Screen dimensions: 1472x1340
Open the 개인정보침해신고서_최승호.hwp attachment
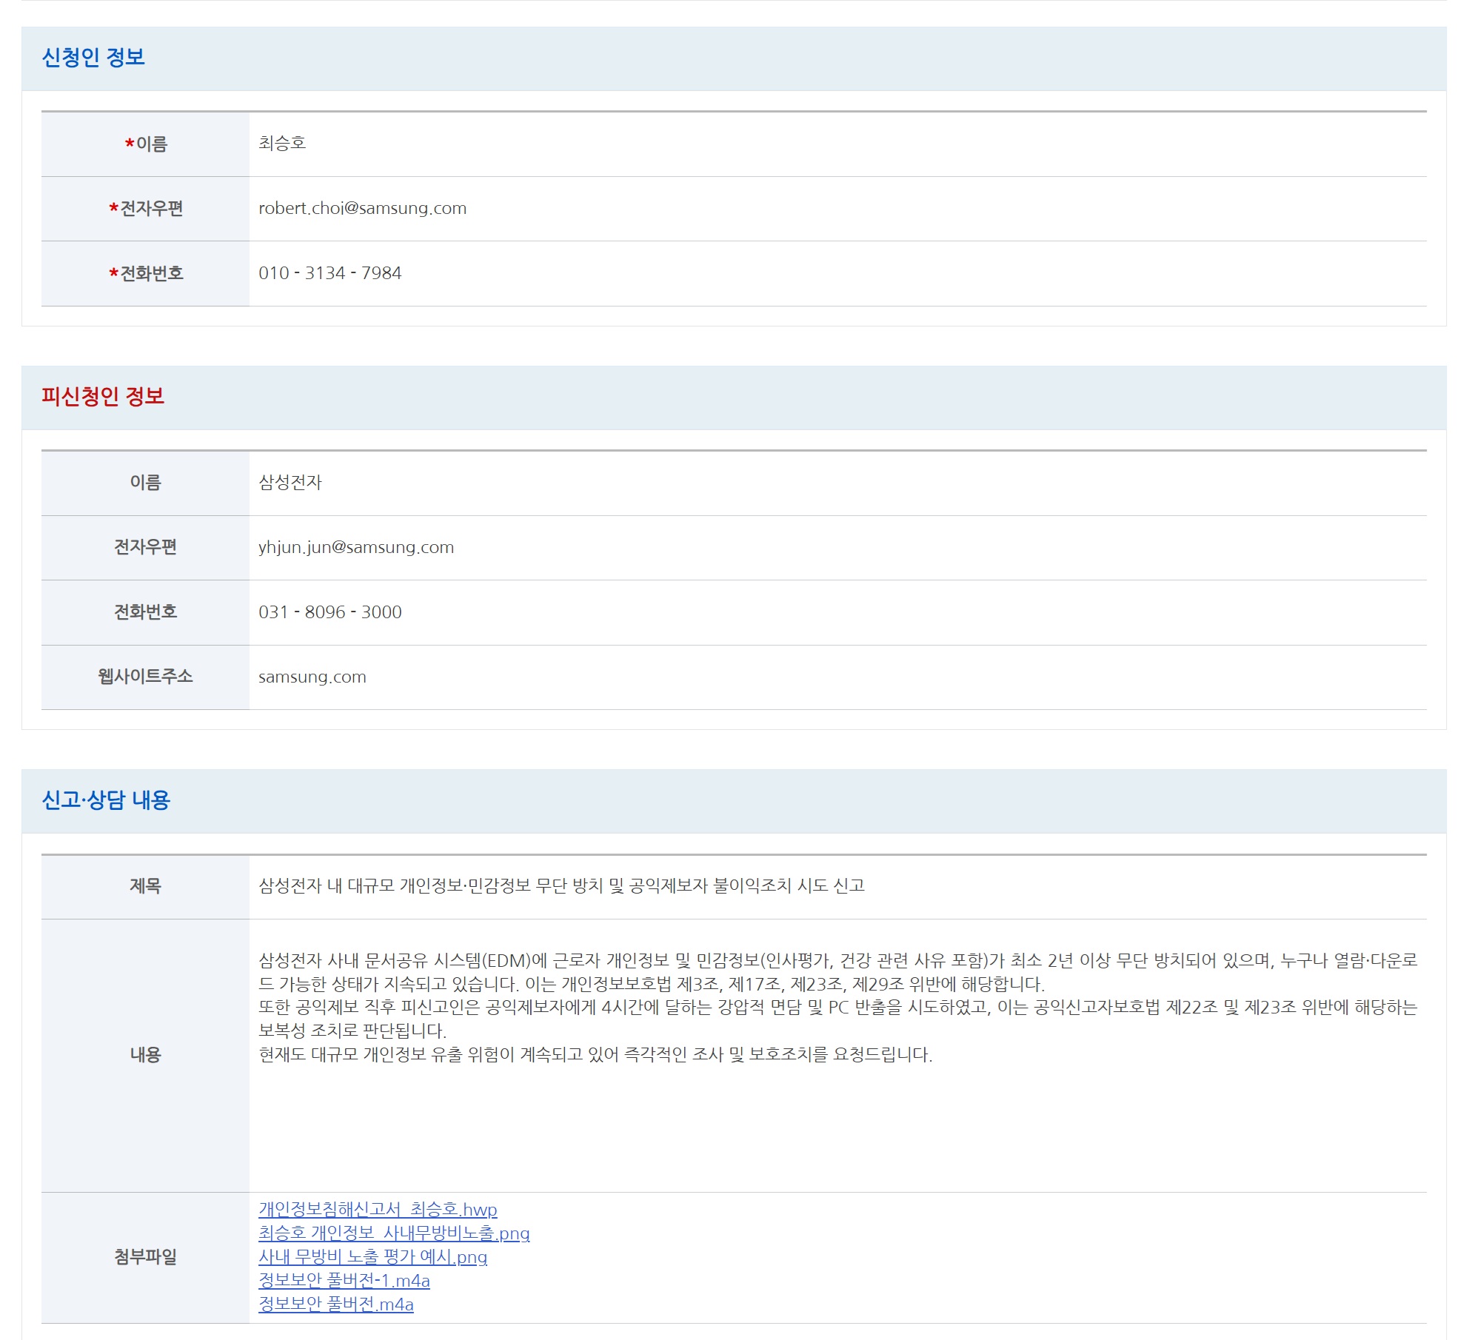(378, 1209)
